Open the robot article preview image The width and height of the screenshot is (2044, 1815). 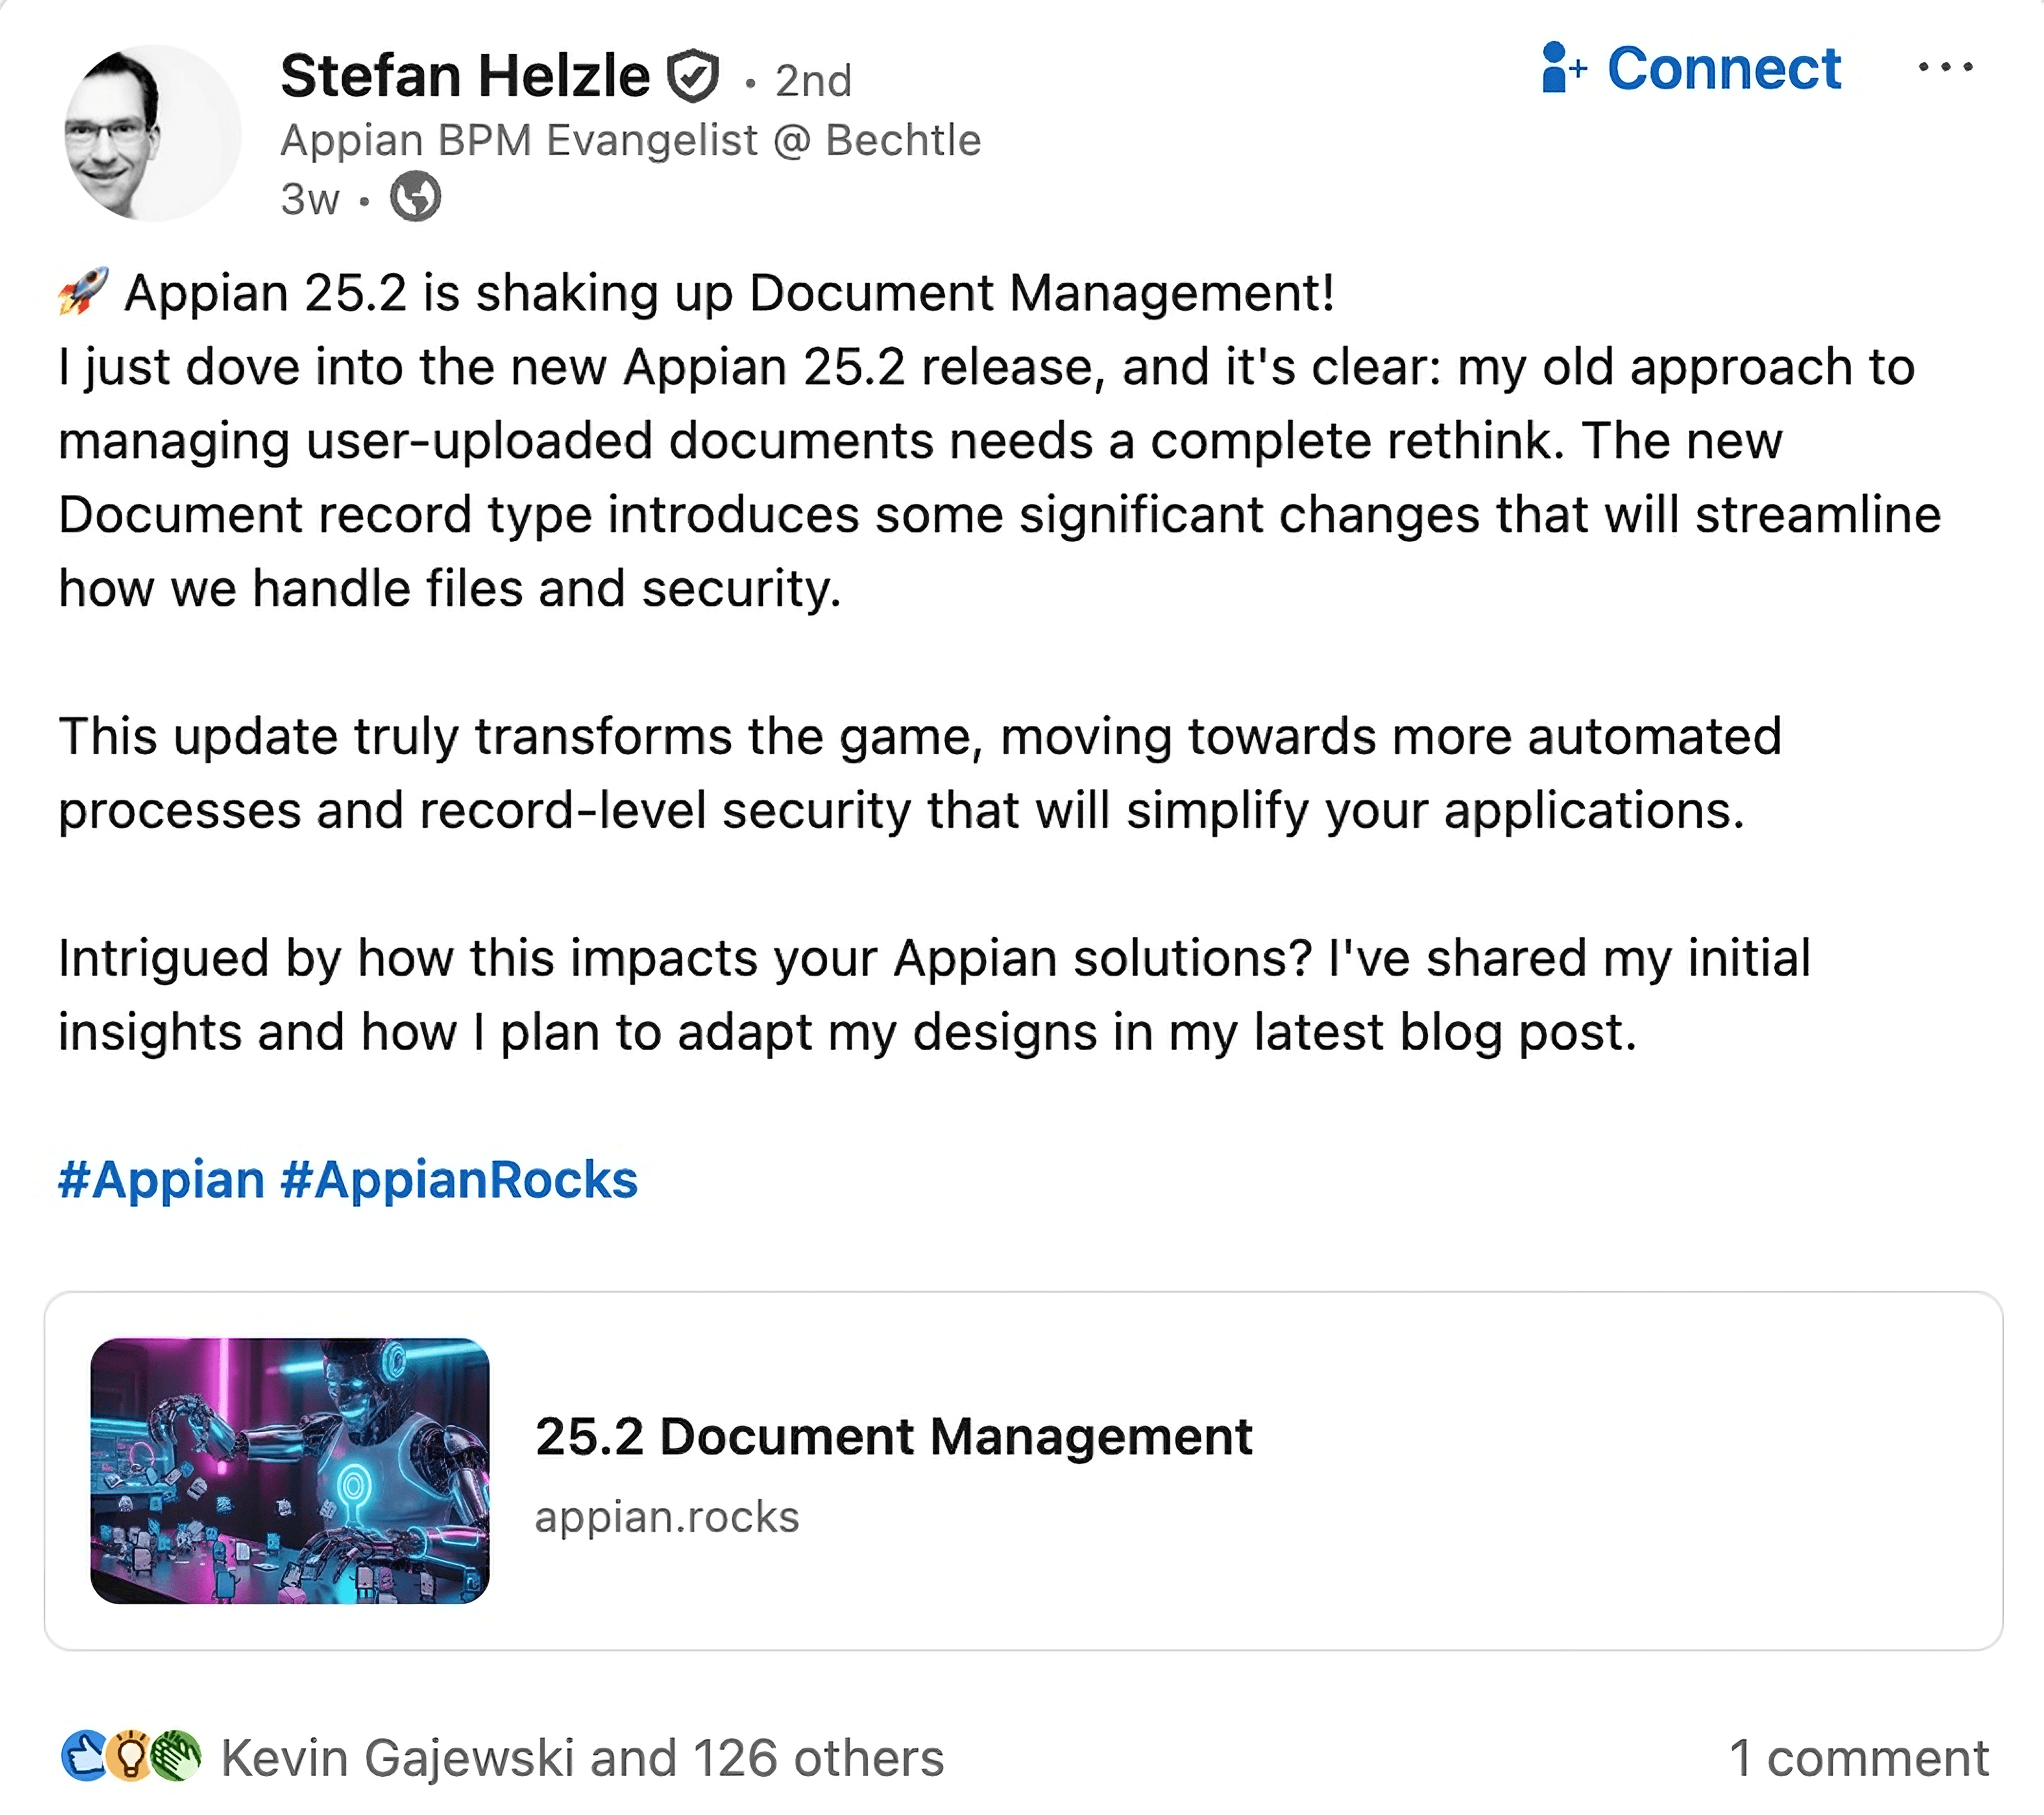coord(290,1470)
